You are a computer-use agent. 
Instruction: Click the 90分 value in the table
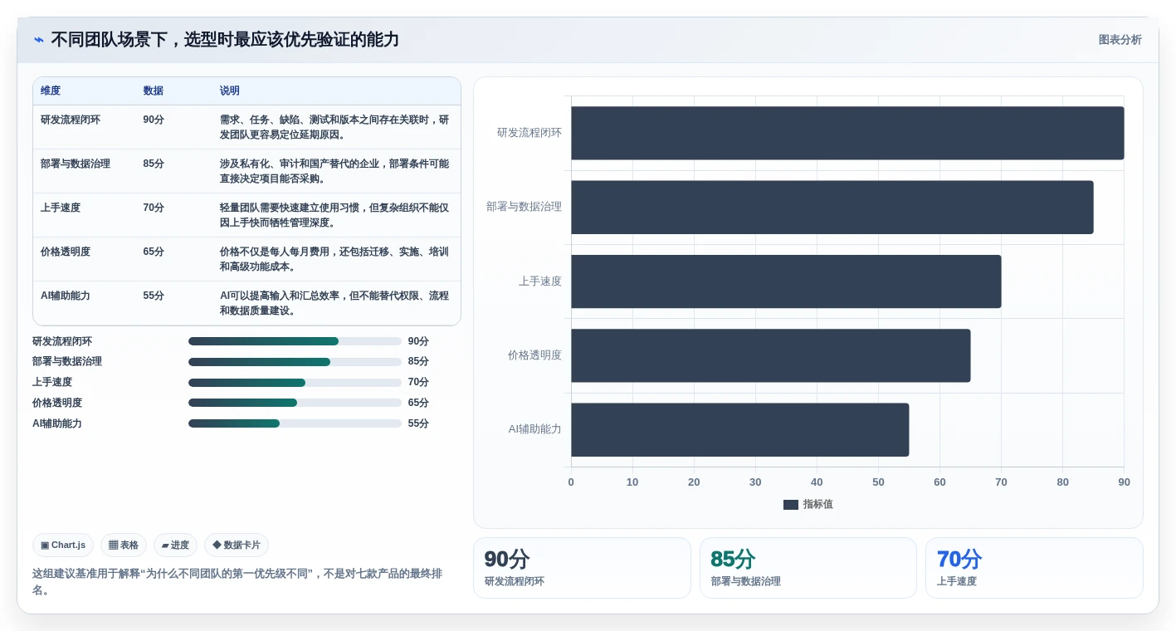pos(154,120)
